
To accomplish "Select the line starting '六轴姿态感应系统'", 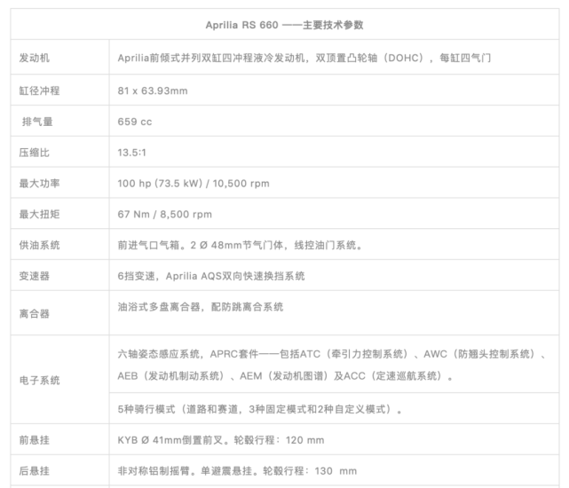I will pyautogui.click(x=332, y=354).
